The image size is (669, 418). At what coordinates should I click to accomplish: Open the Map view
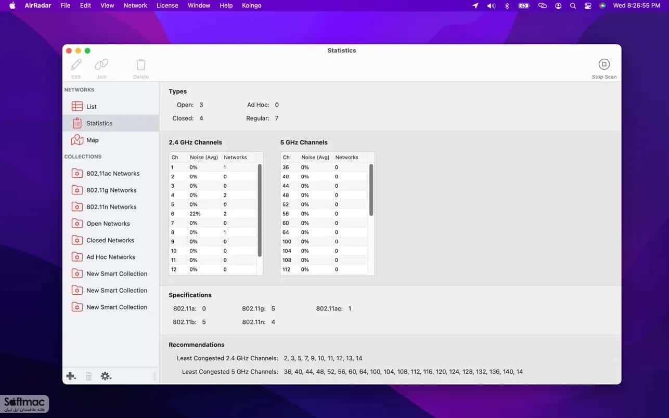tap(110, 140)
